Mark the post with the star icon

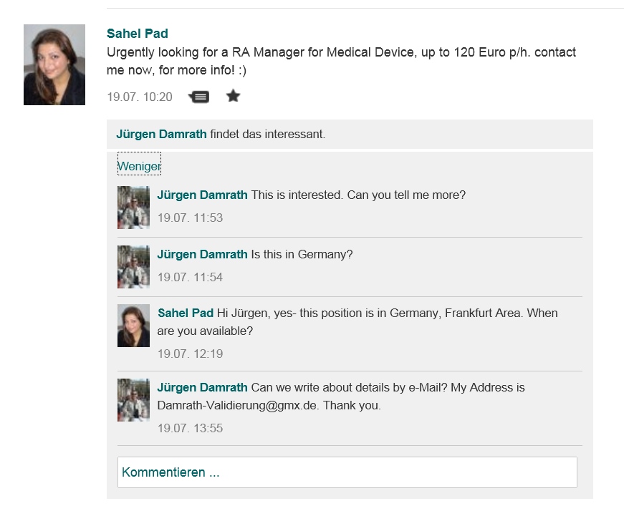tap(234, 96)
